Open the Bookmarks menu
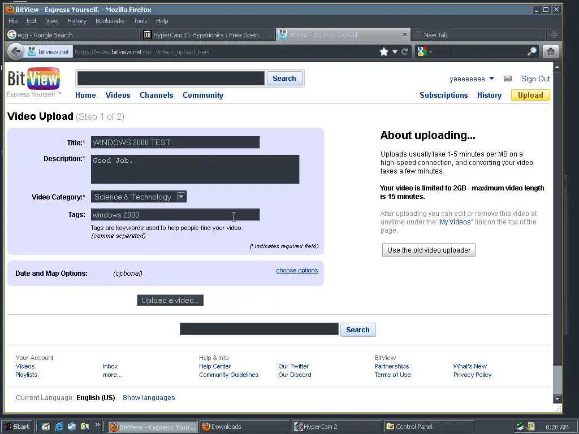The height and width of the screenshot is (434, 579). (110, 21)
